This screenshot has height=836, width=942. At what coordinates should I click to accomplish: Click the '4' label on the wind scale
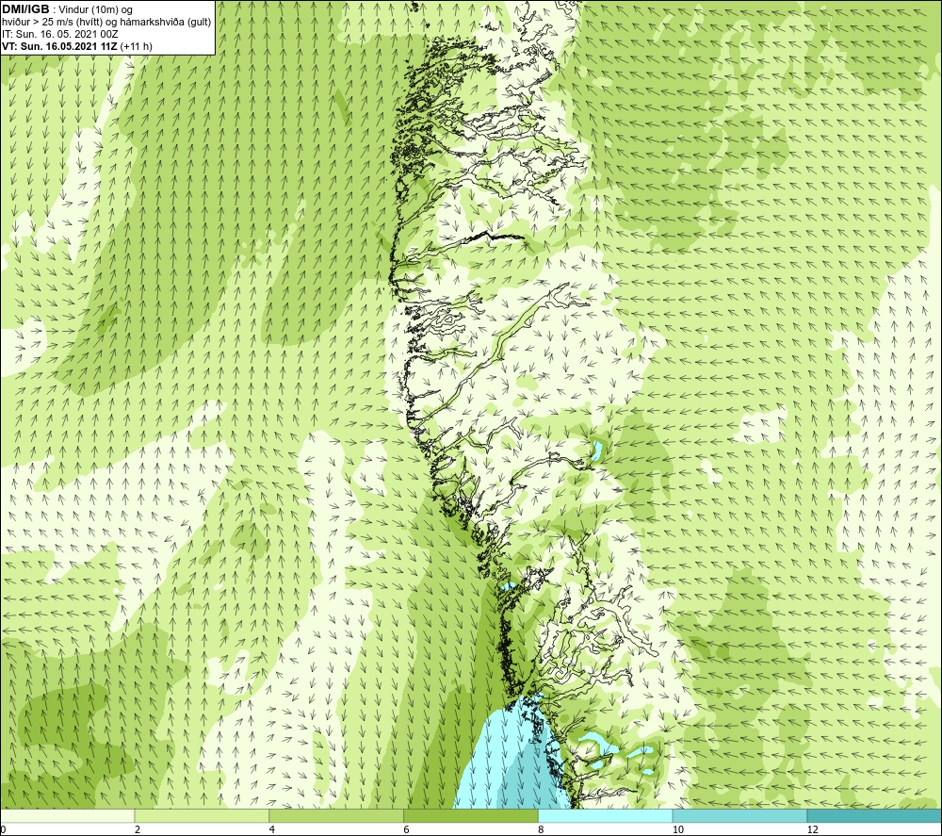point(272,829)
